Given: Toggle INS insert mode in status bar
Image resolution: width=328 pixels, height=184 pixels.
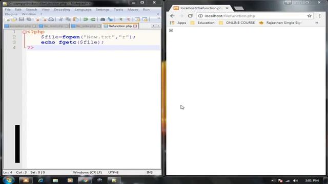Looking at the screenshot, I should point(149,172).
